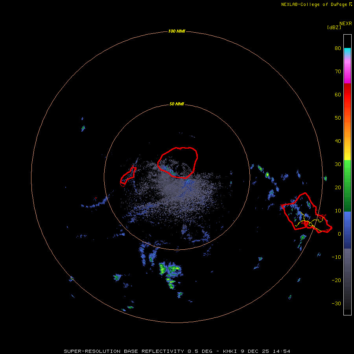Image resolution: width=354 pixels, height=354 pixels.
Task: Select the 40 value on the dBZ scale
Action: click(x=338, y=141)
